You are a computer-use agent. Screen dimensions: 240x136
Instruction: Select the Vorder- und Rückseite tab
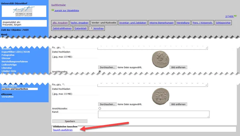104,23
